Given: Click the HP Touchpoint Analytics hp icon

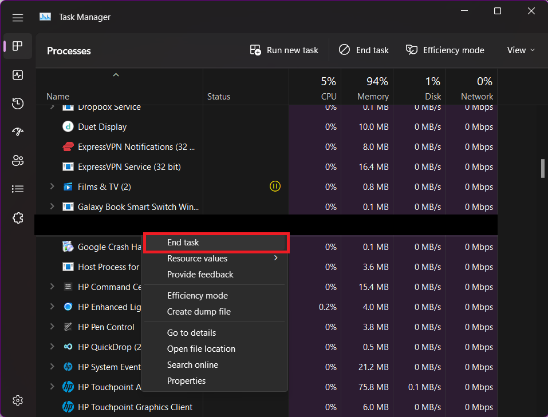Looking at the screenshot, I should [68, 387].
